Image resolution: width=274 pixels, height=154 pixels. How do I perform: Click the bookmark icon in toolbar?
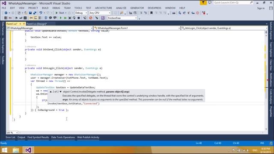click(152, 13)
